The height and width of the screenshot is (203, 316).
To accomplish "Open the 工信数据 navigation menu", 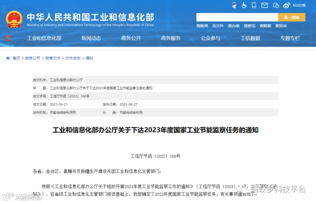I will coord(250,38).
